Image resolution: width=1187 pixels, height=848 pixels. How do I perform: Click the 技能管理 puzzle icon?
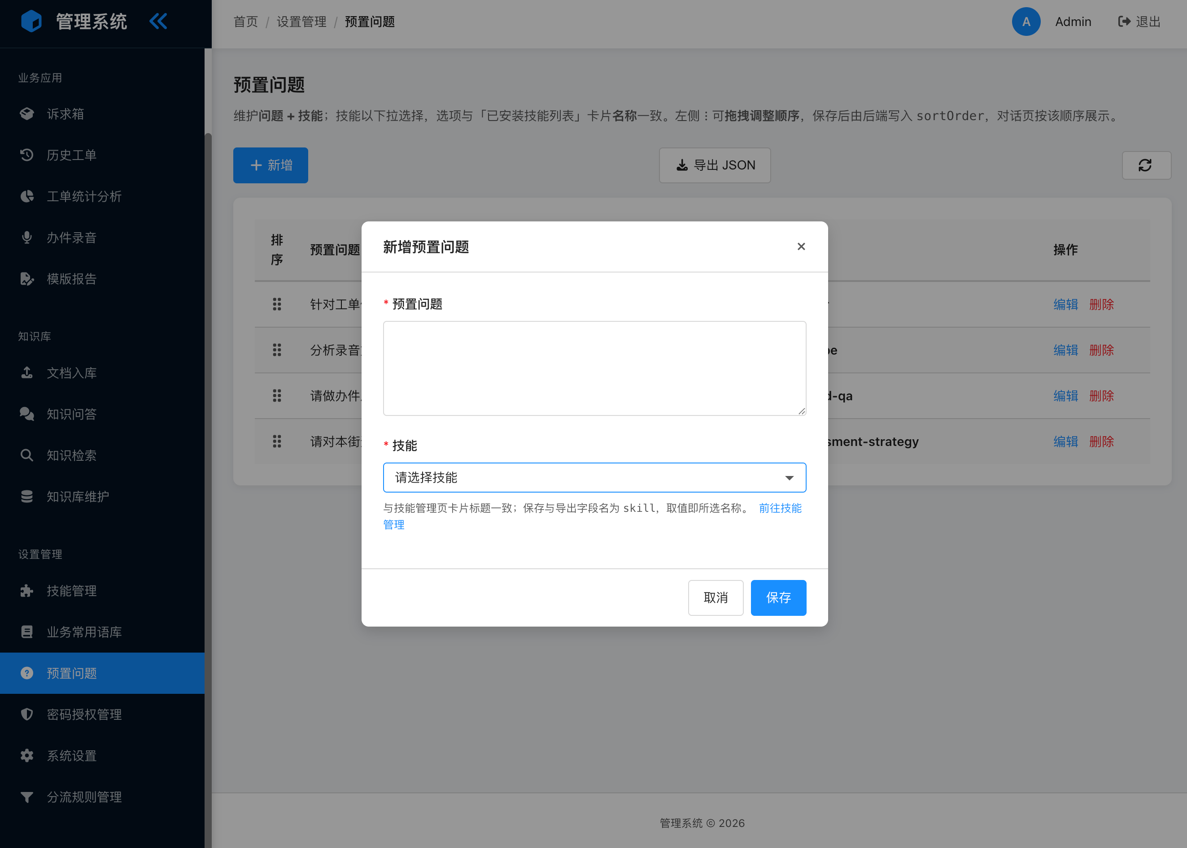click(26, 591)
